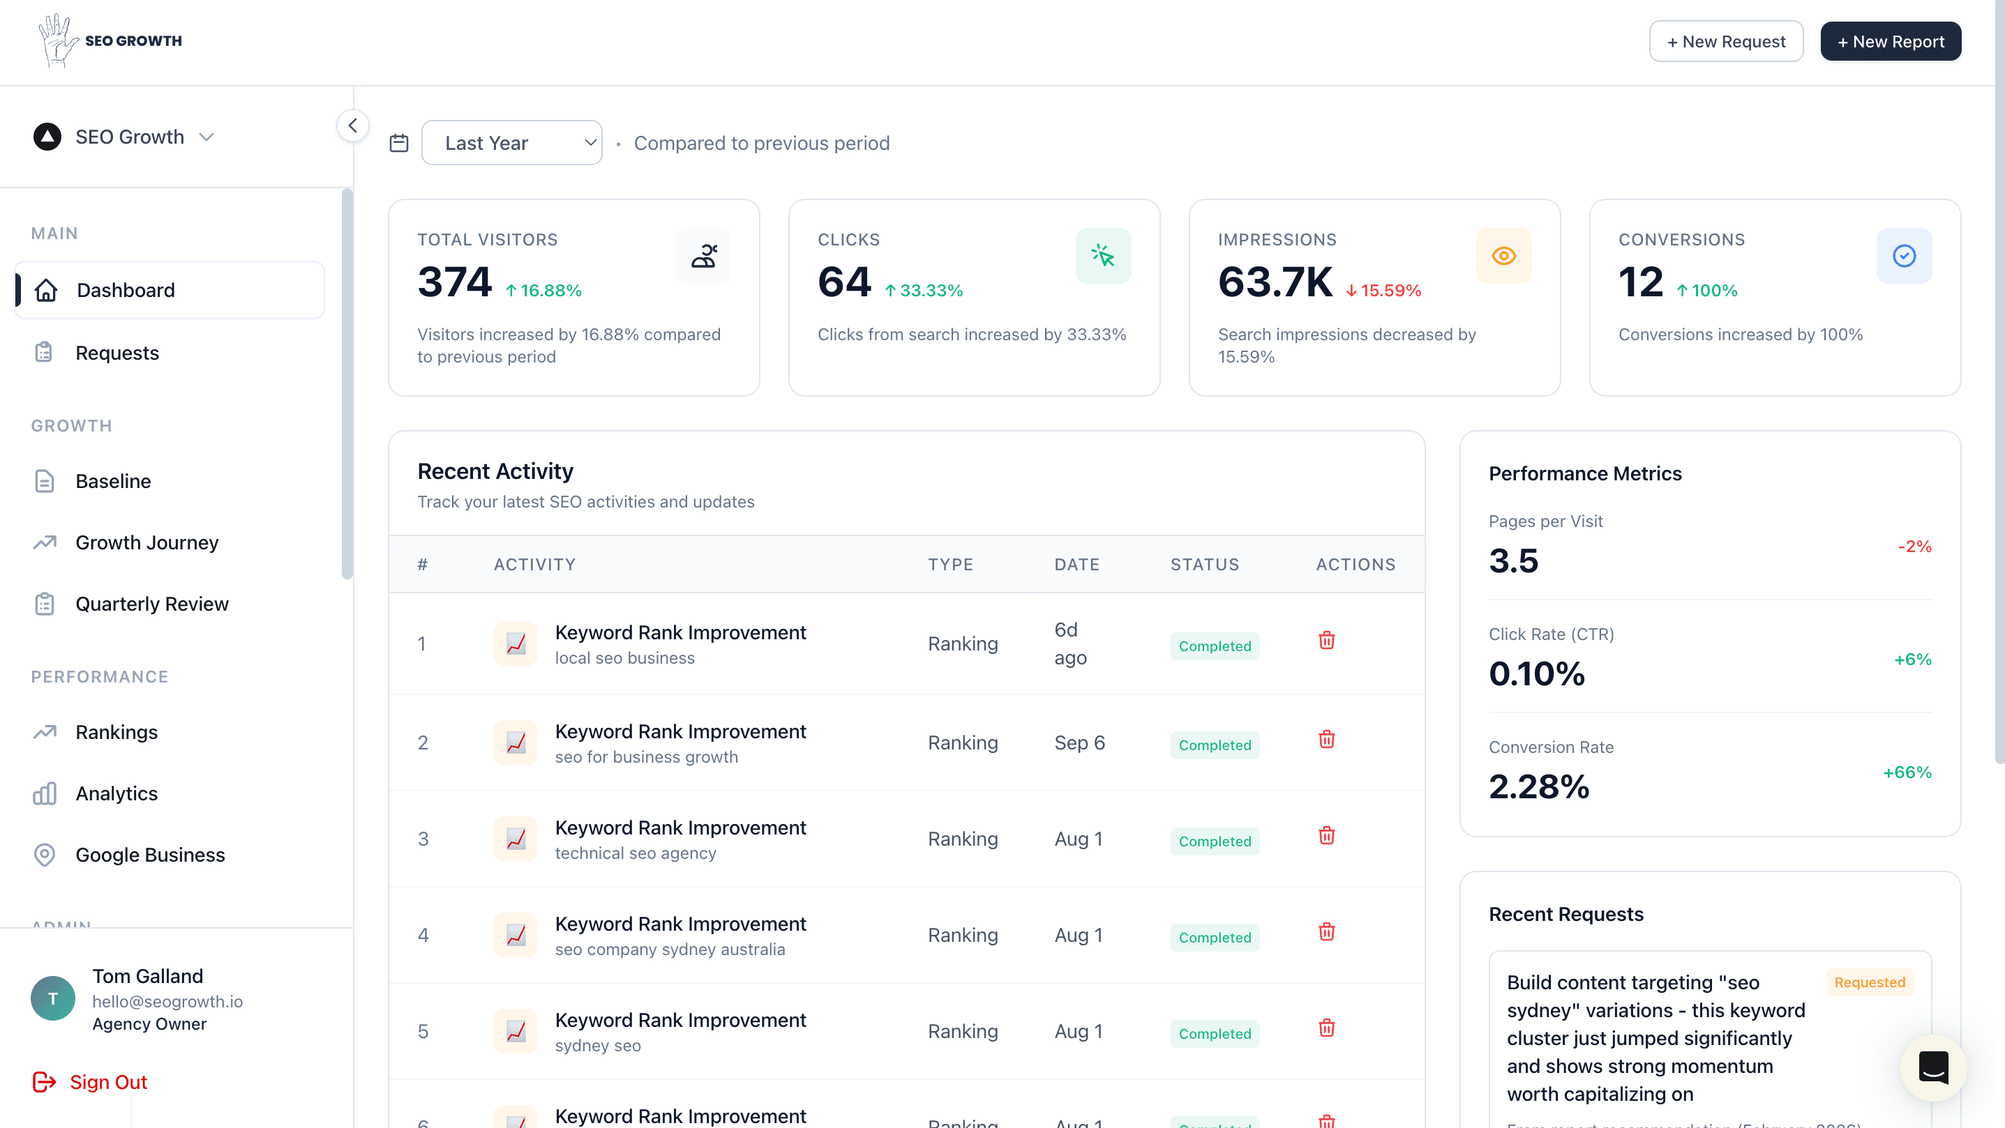Sign Out of the account
Image resolution: width=2005 pixels, height=1128 pixels.
pyautogui.click(x=89, y=1082)
